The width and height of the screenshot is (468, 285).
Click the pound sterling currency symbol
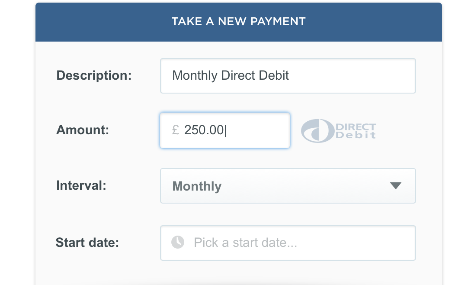tap(175, 130)
